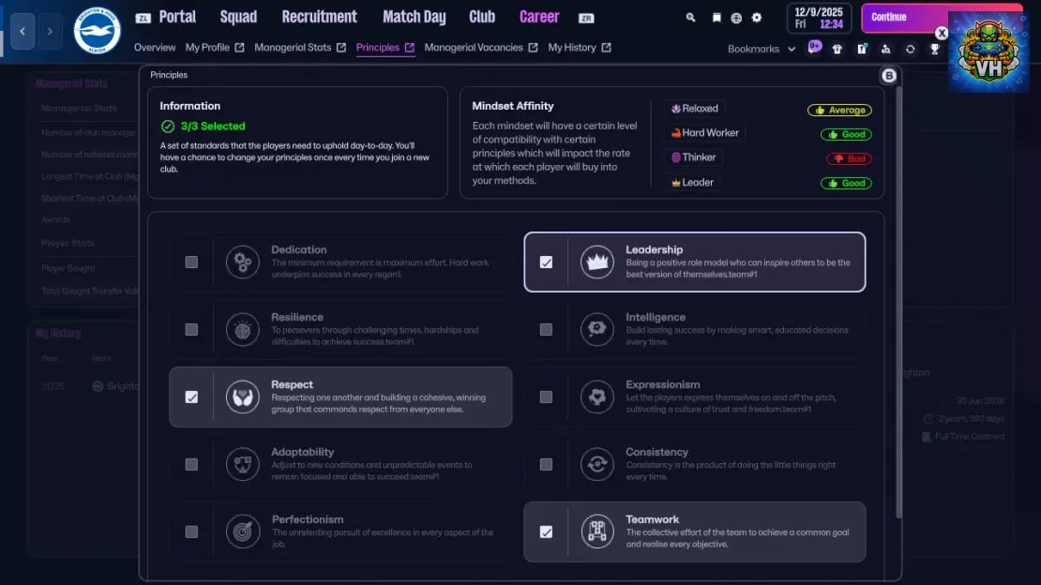Uncheck the Leadership principle checkbox
The width and height of the screenshot is (1041, 585).
[x=546, y=262]
